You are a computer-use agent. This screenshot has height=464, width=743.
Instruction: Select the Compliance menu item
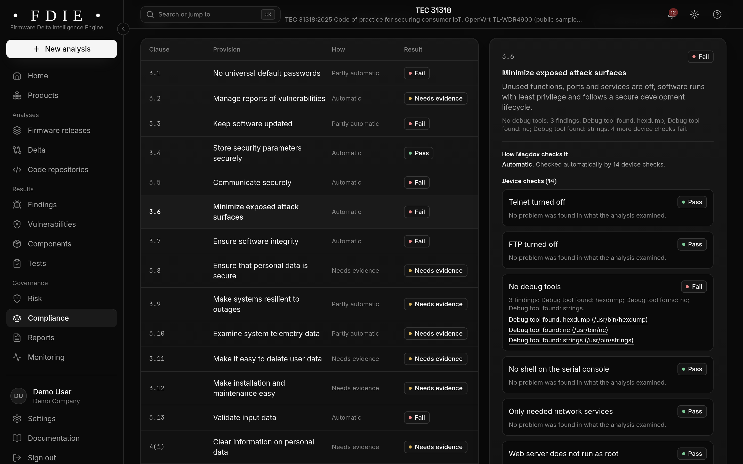pos(62,318)
